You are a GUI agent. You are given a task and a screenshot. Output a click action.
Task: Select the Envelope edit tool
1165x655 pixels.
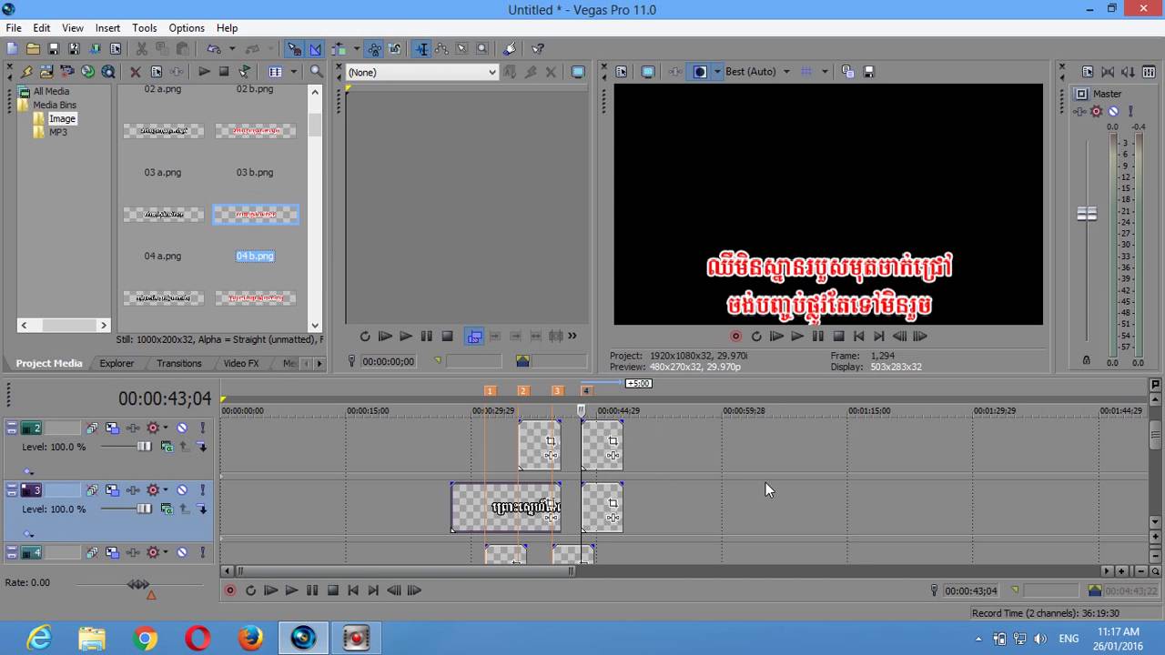point(441,49)
